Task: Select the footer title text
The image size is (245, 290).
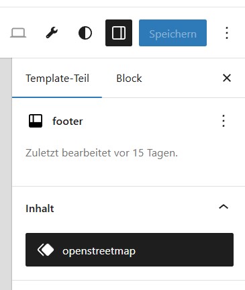Action: click(x=68, y=122)
